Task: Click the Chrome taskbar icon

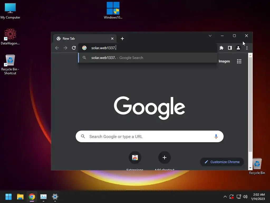Action: pos(32,197)
